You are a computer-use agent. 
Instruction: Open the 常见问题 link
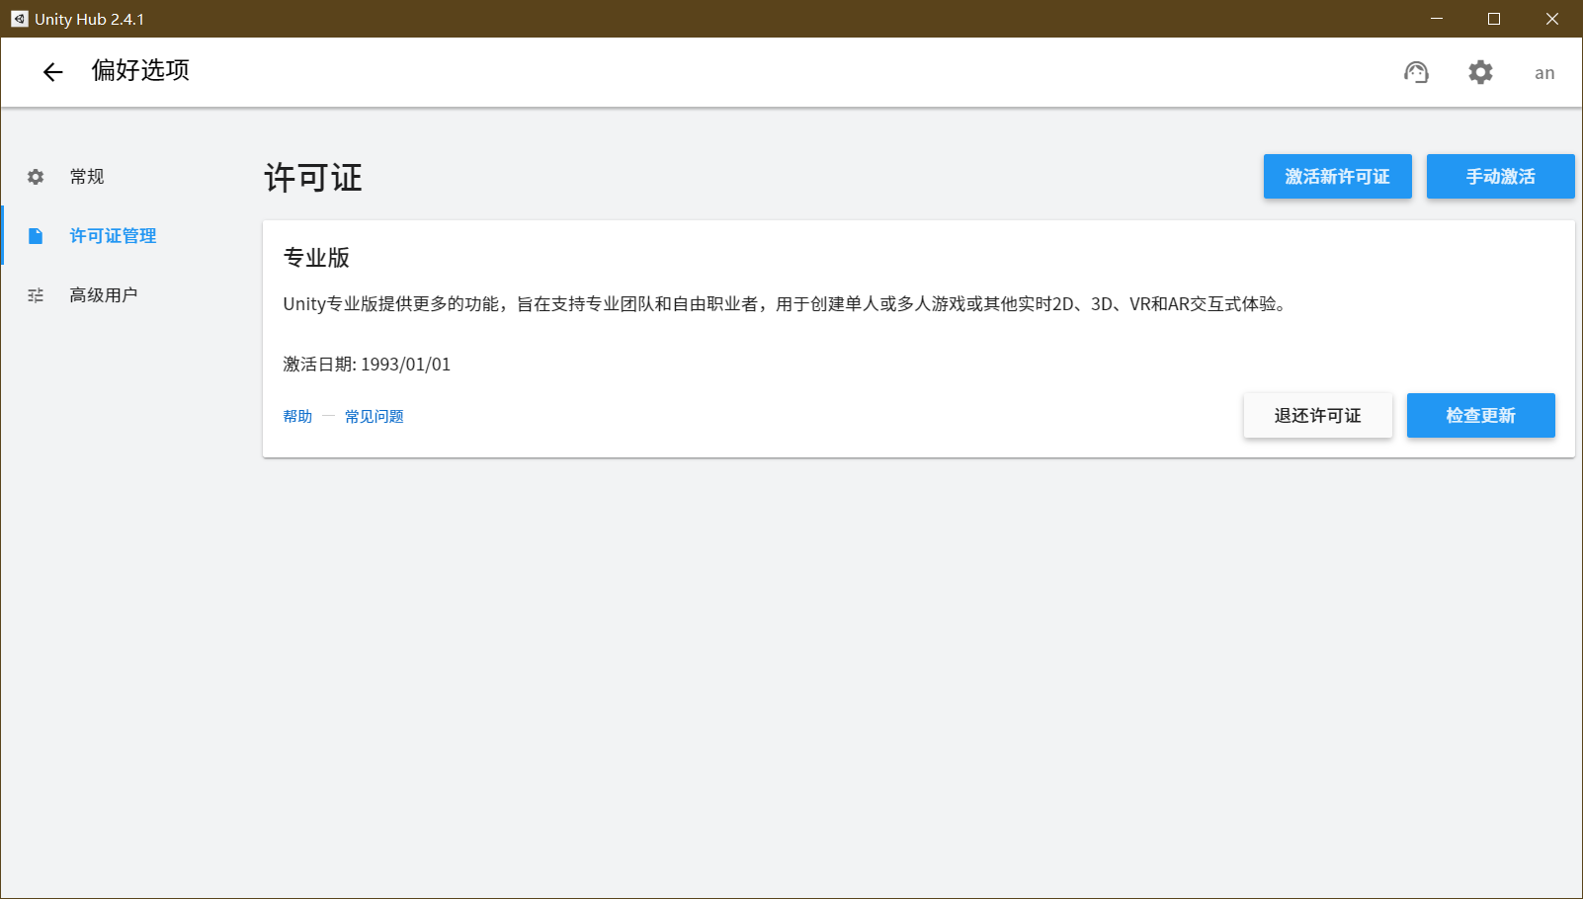coord(374,417)
